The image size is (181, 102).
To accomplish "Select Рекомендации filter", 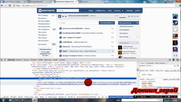I will (x=124, y=30).
